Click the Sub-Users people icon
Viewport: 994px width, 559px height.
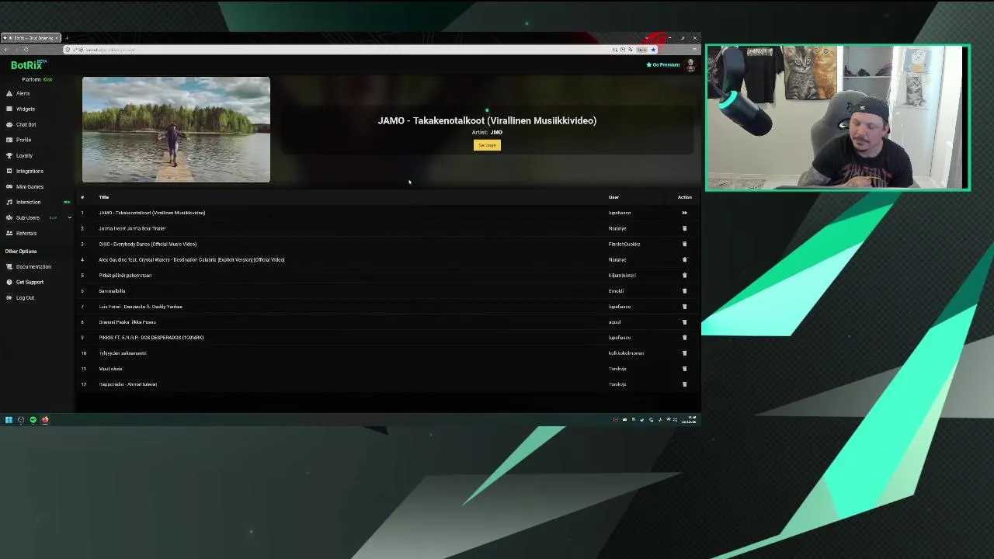click(x=9, y=217)
